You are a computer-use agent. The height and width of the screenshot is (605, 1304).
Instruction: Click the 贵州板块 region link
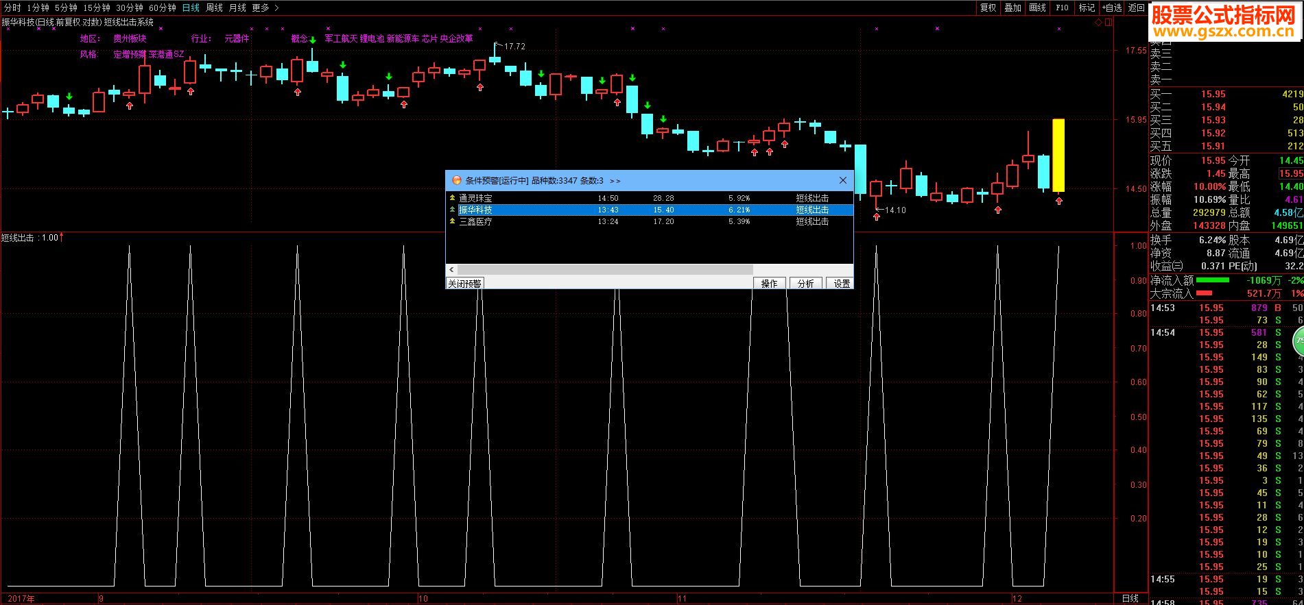(x=130, y=39)
